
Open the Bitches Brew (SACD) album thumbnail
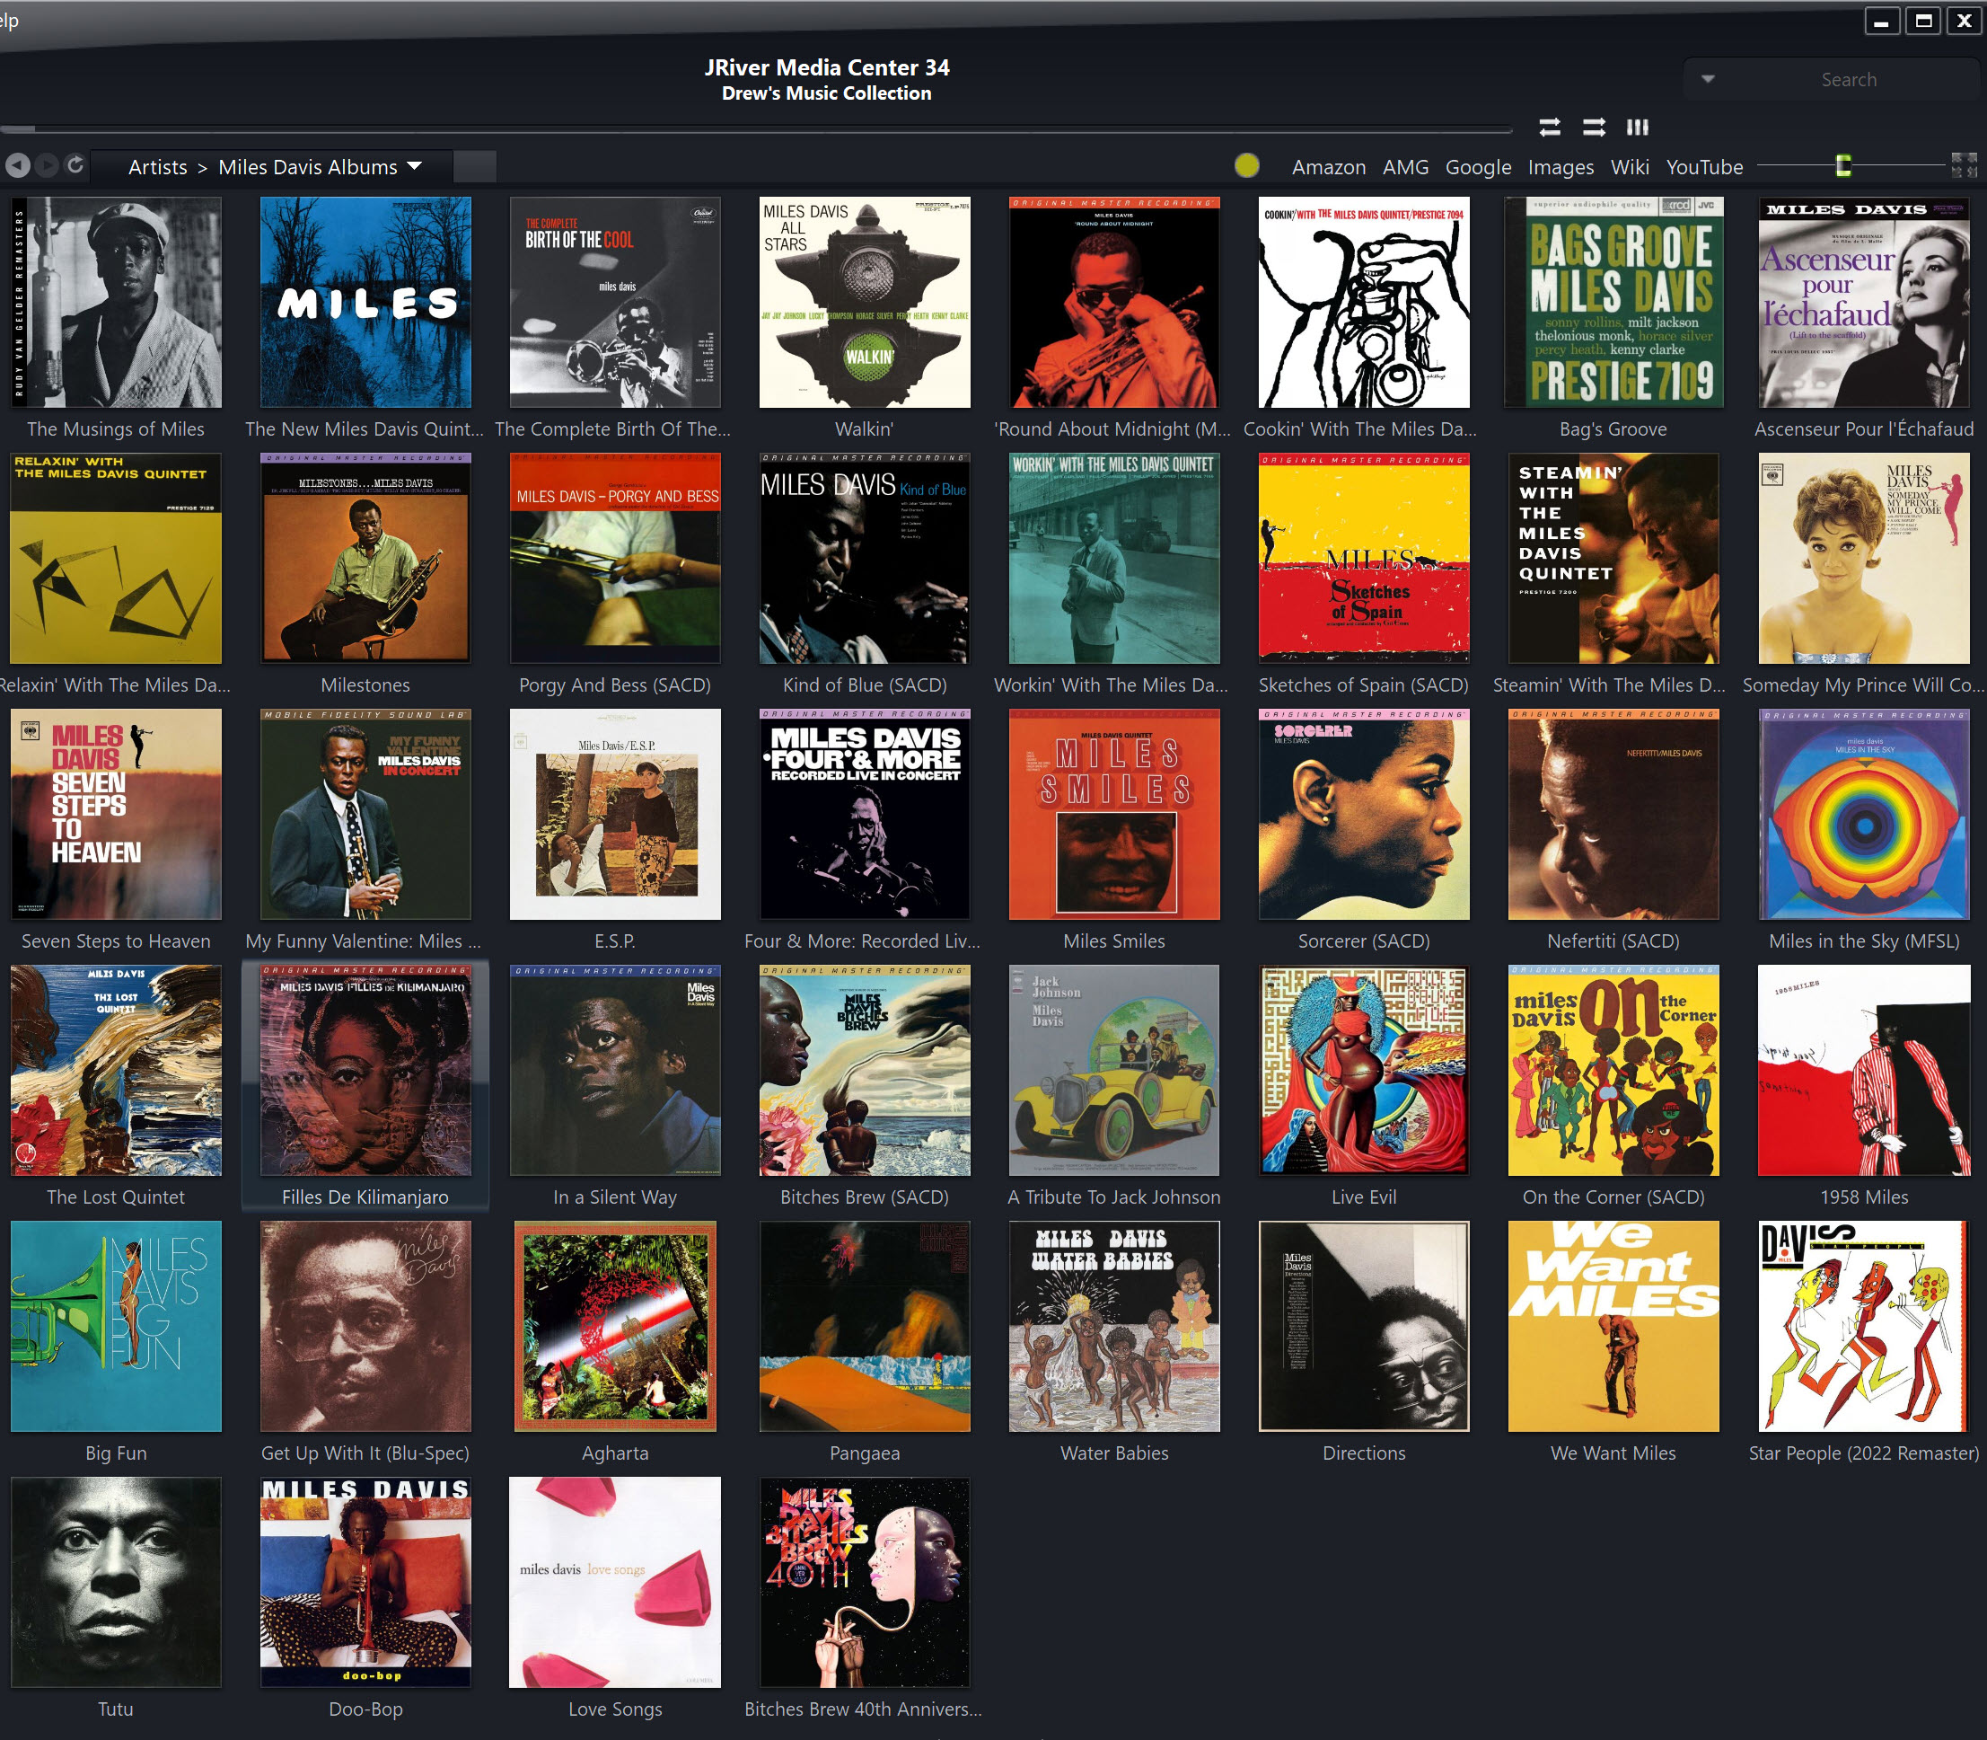(864, 1070)
